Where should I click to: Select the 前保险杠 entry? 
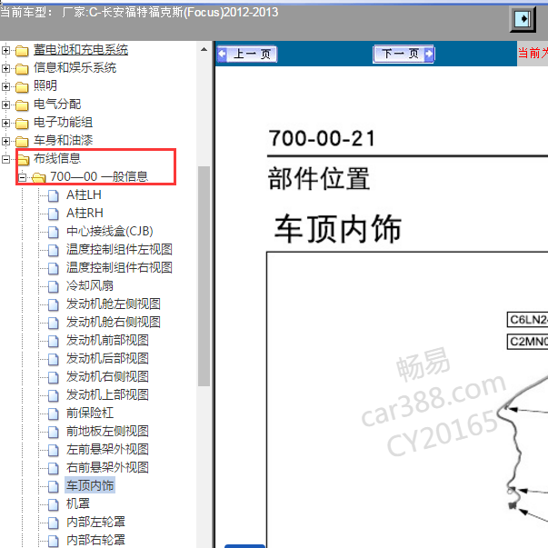(x=90, y=413)
